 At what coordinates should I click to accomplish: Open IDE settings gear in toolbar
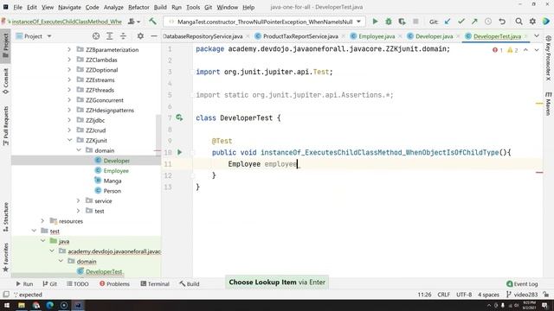(x=532, y=22)
